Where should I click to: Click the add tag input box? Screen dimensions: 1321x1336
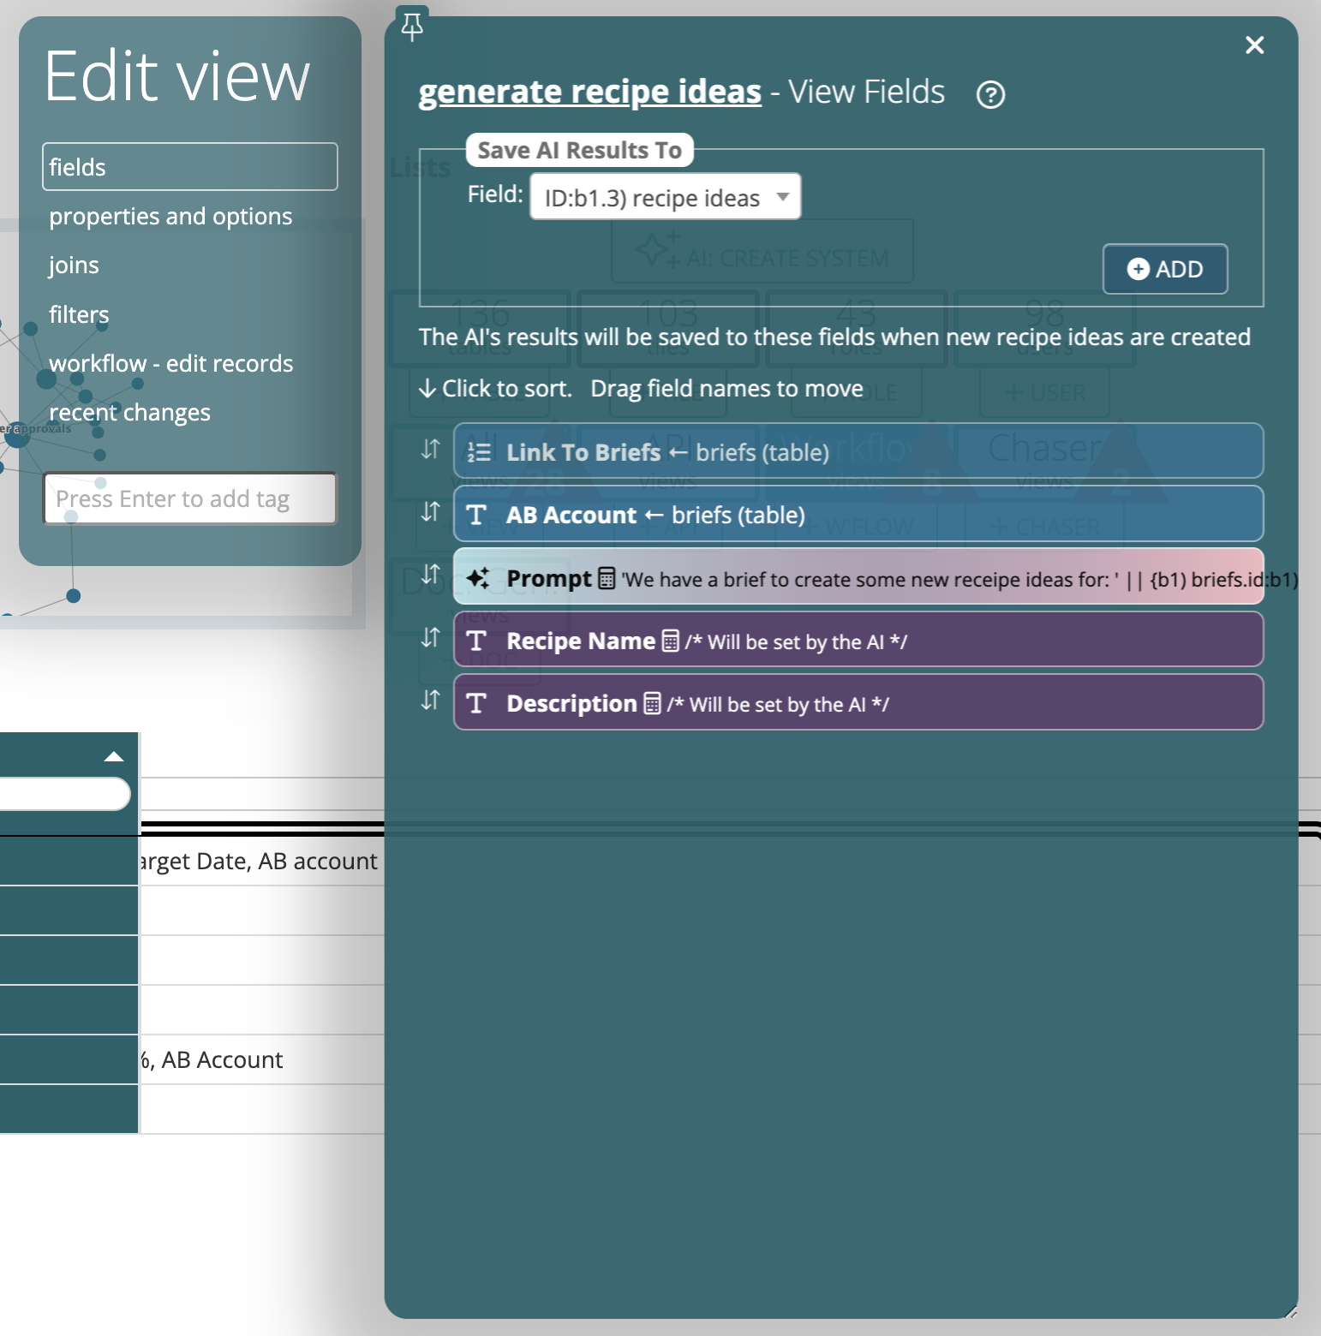189,498
